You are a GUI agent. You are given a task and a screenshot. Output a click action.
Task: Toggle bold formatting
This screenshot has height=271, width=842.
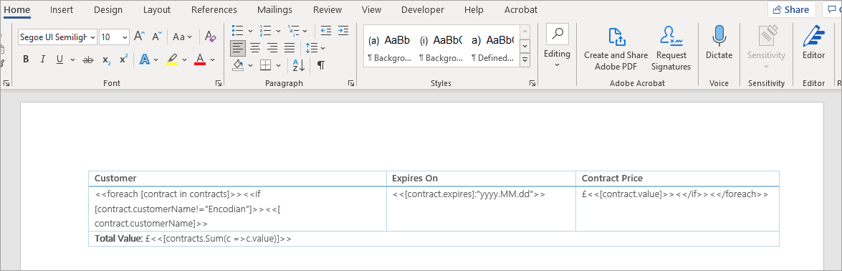[26, 59]
